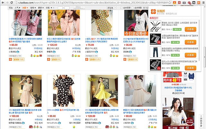The image size is (206, 129).
Task: Expand the 如实描述 4.81 rating dropdown
Action: (53, 56)
